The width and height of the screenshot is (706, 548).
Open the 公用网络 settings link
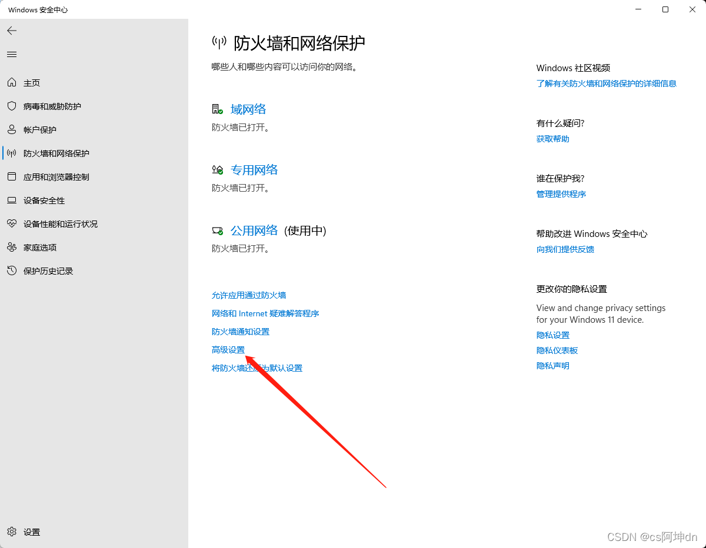coord(254,230)
